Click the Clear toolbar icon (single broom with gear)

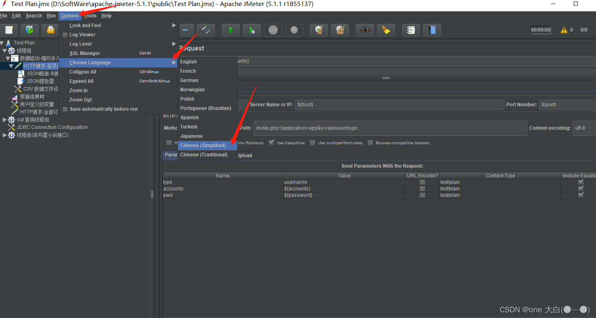pos(319,30)
